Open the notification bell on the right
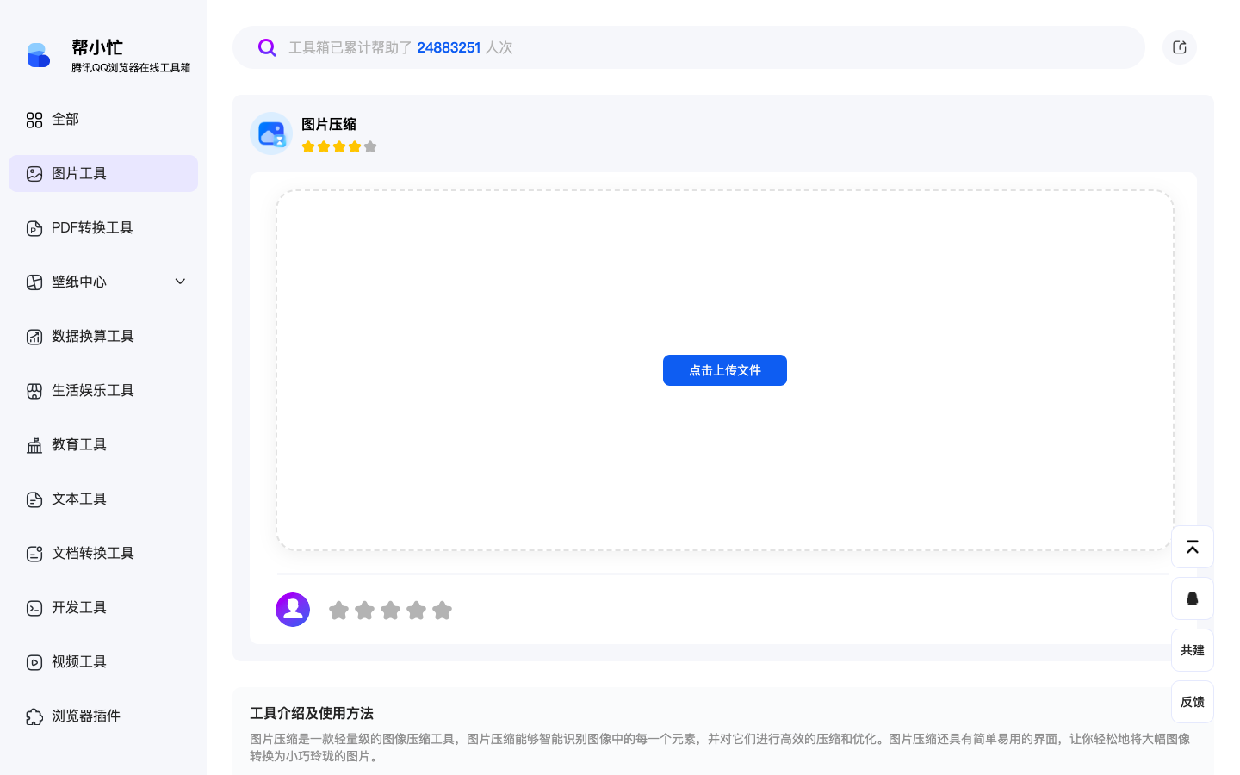 coord(1192,598)
